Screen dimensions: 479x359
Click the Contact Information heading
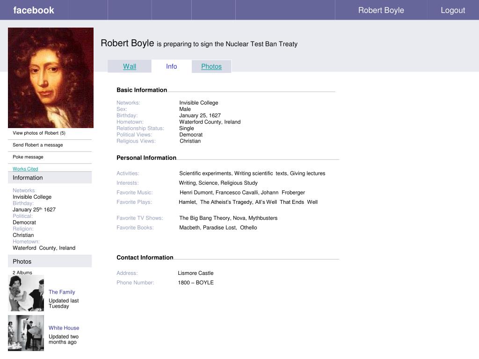coord(145,258)
